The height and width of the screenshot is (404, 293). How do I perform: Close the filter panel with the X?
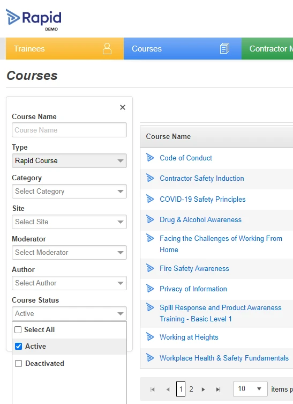pyautogui.click(x=123, y=107)
